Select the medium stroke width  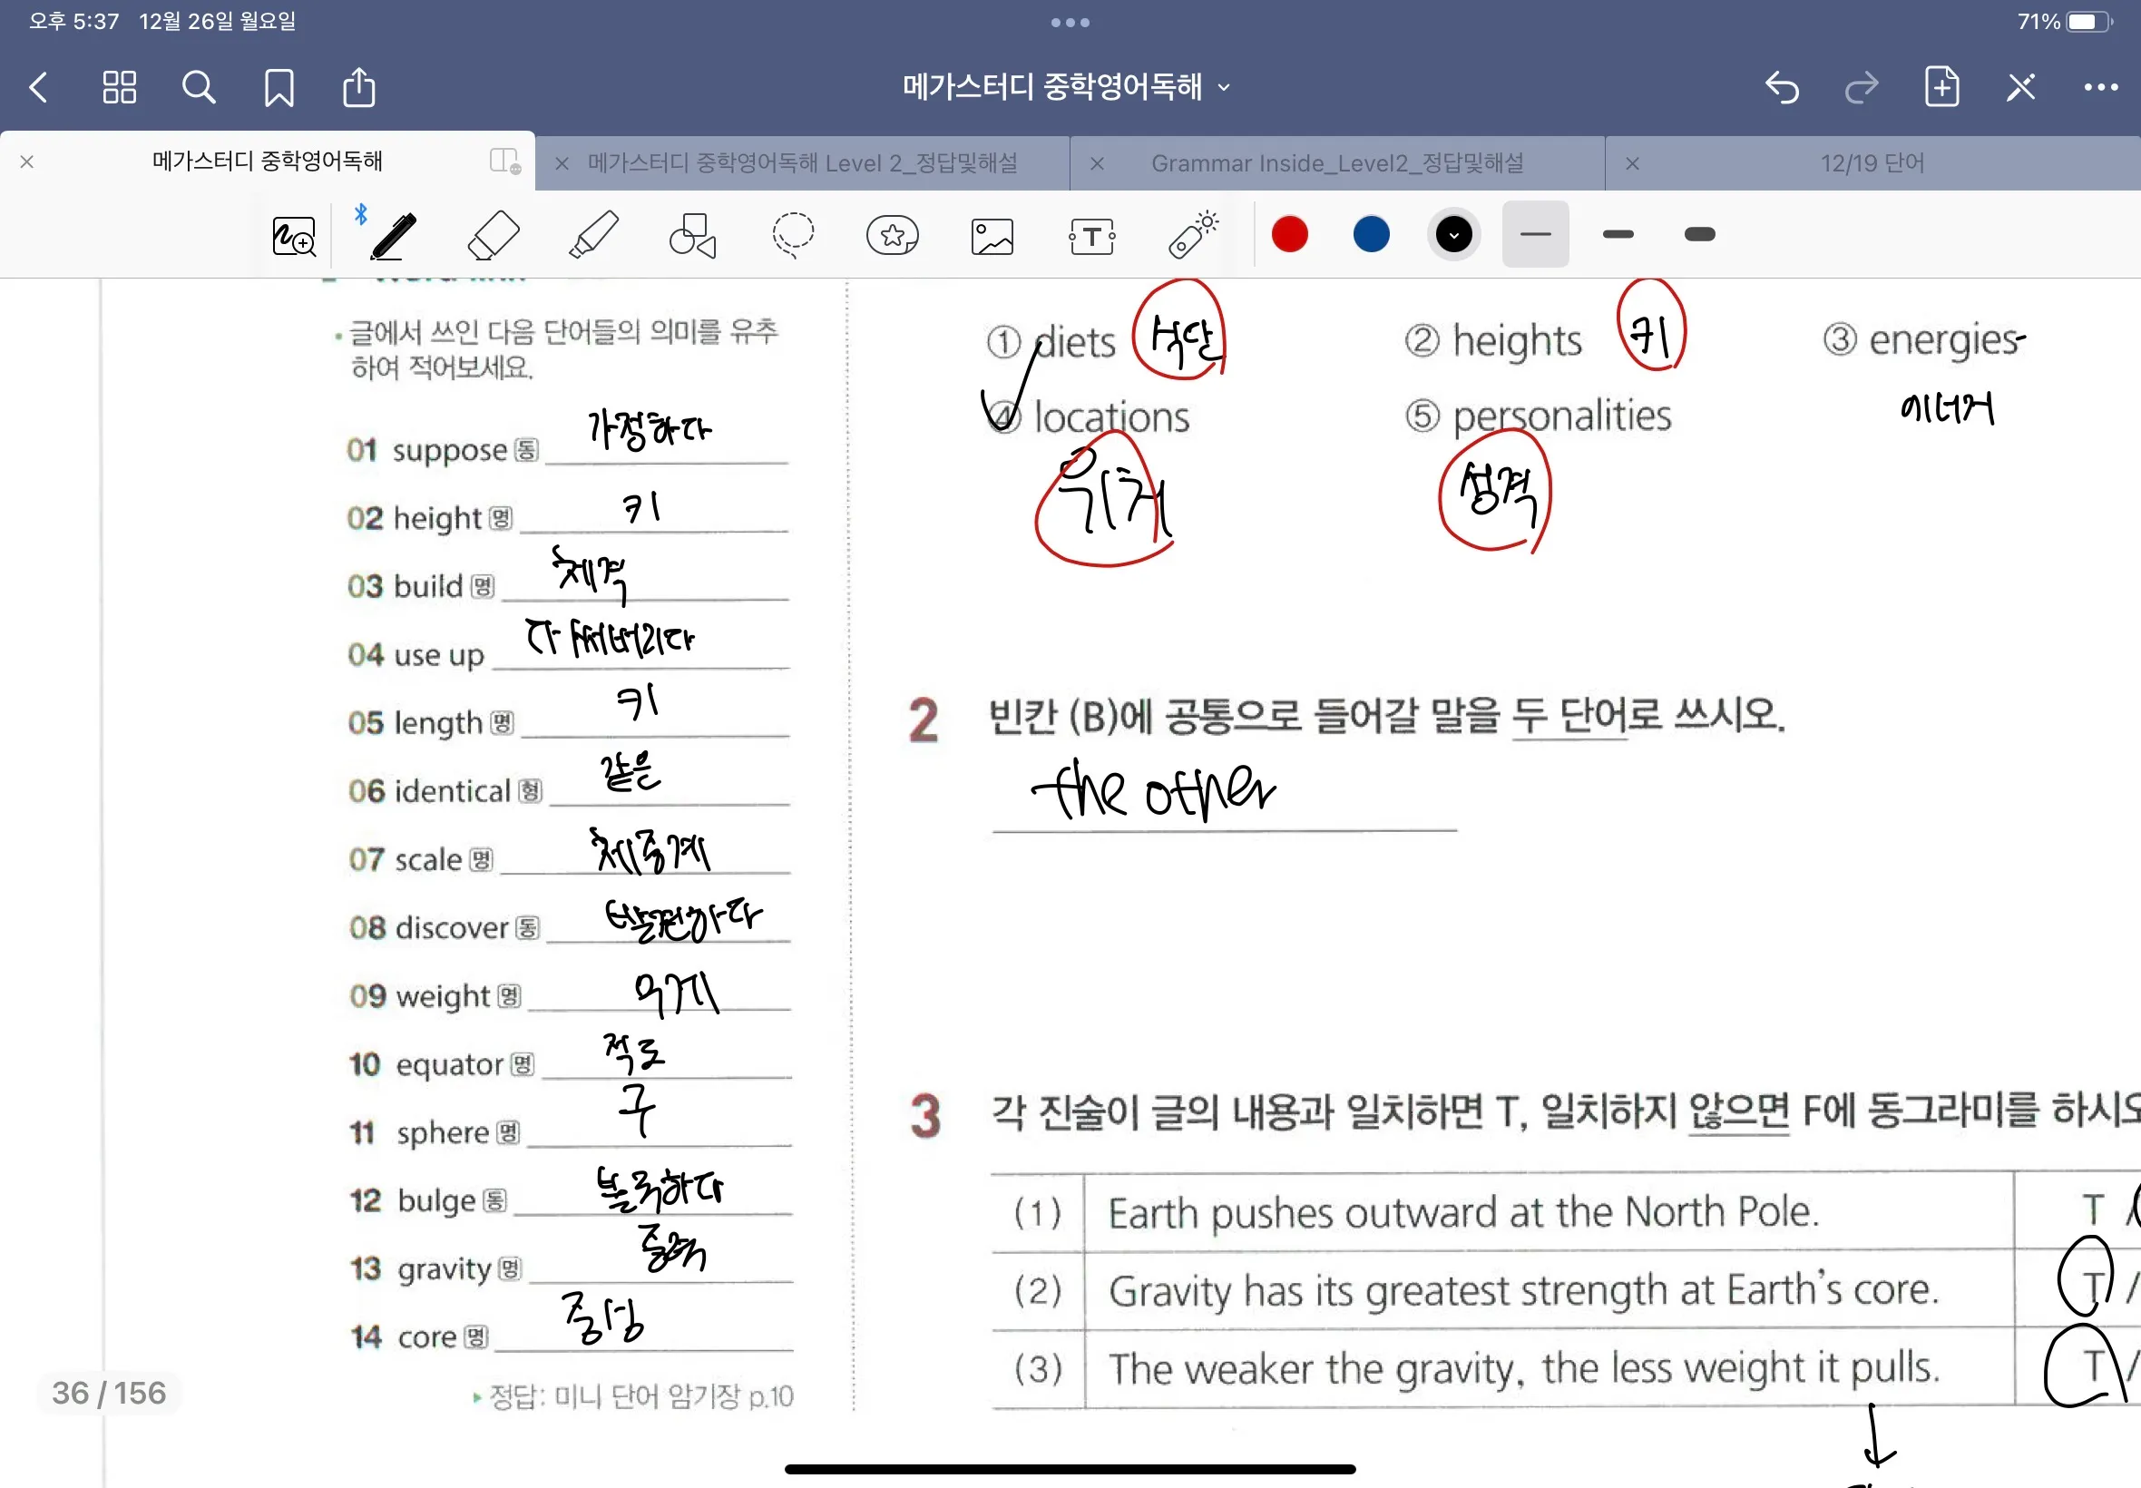(1618, 234)
